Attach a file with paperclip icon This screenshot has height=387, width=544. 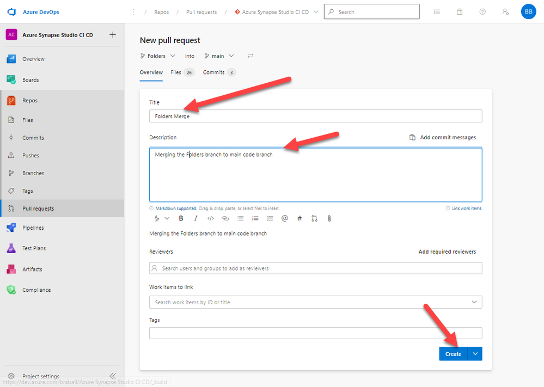click(329, 218)
